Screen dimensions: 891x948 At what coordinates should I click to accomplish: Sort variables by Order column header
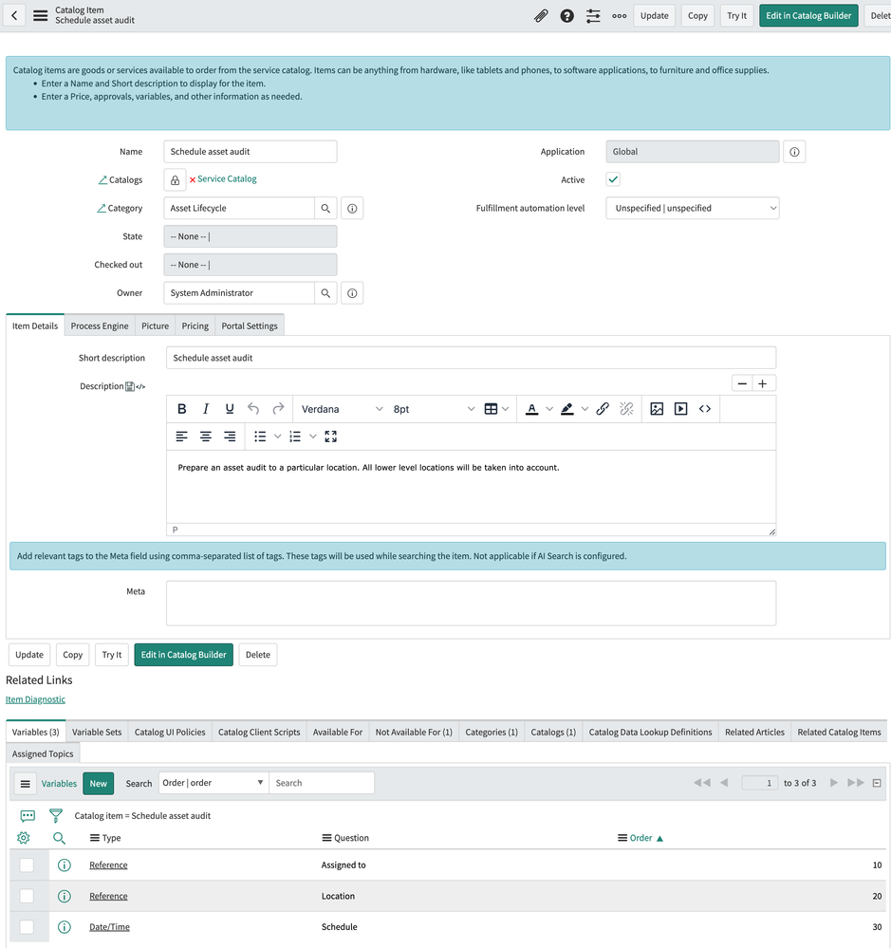click(x=640, y=838)
